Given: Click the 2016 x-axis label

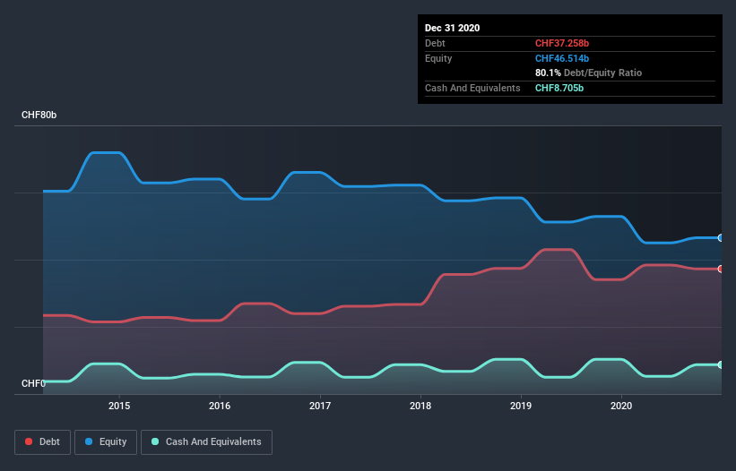Looking at the screenshot, I should [220, 406].
